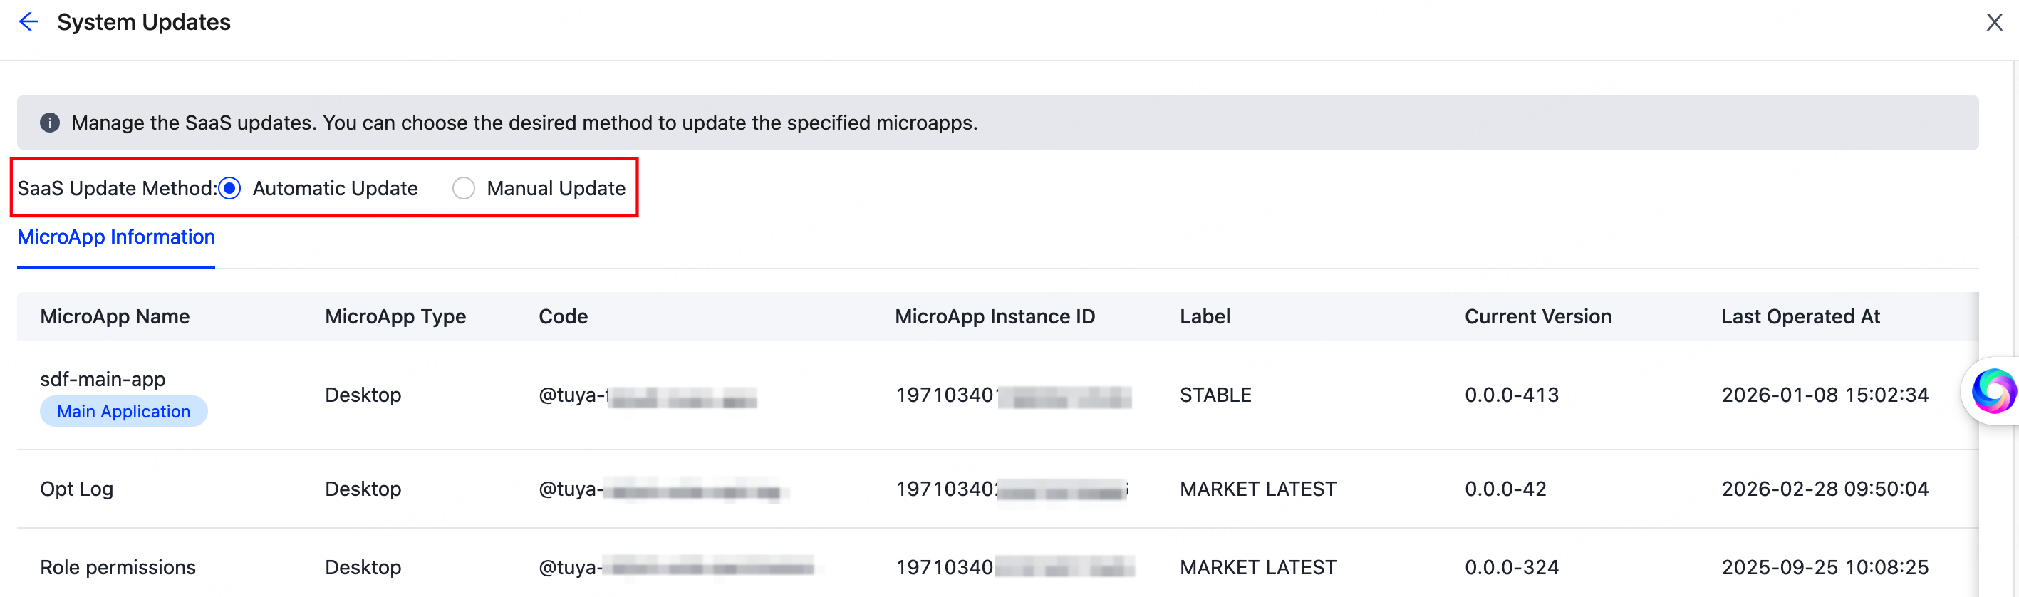Click the Label column header
The width and height of the screenshot is (2019, 597).
tap(1205, 316)
